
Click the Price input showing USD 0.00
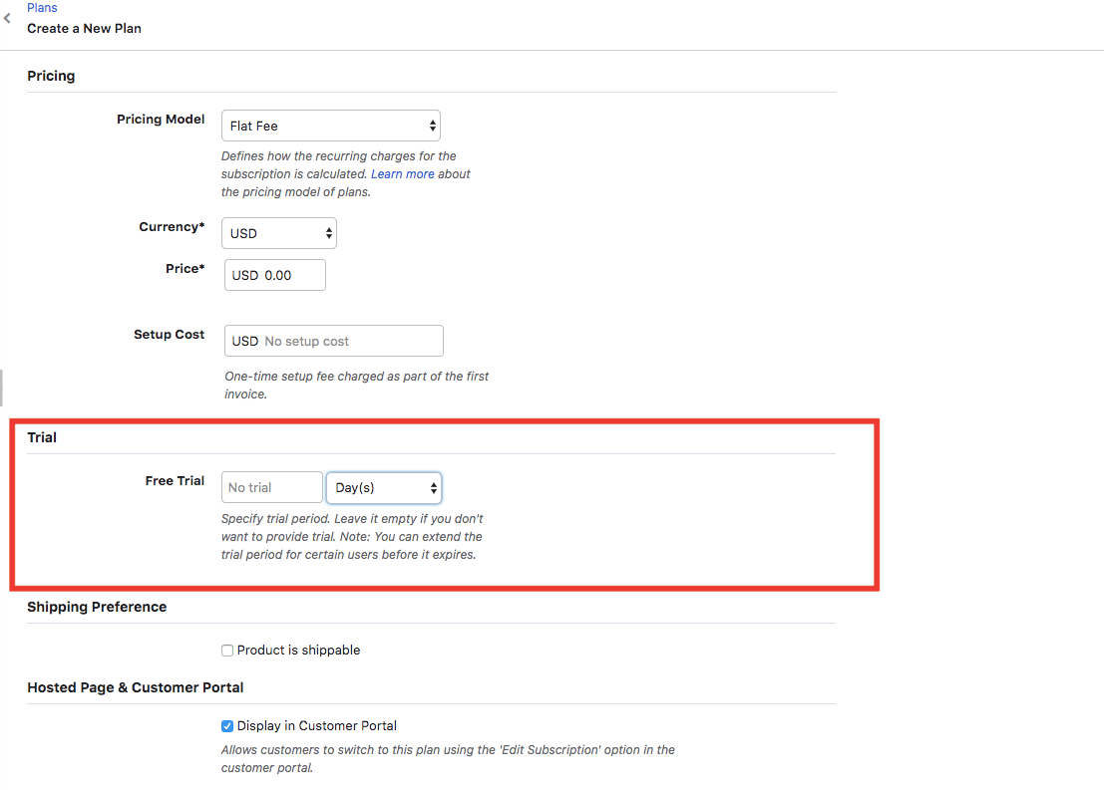[x=274, y=275]
